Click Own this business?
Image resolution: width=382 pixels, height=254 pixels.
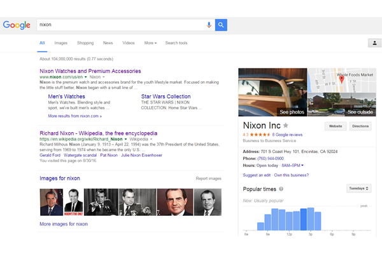[x=292, y=175]
